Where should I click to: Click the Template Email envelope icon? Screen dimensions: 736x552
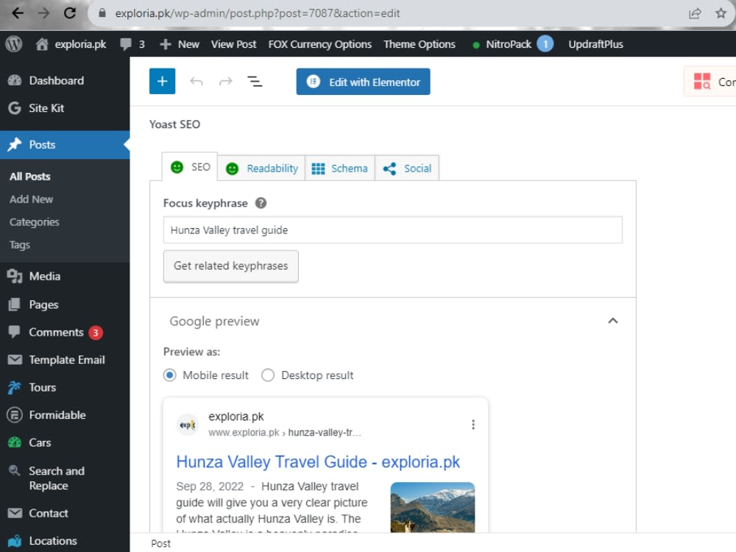pyautogui.click(x=15, y=360)
